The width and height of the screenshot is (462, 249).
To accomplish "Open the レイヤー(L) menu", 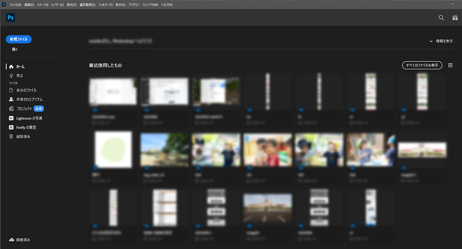I will [x=58, y=5].
